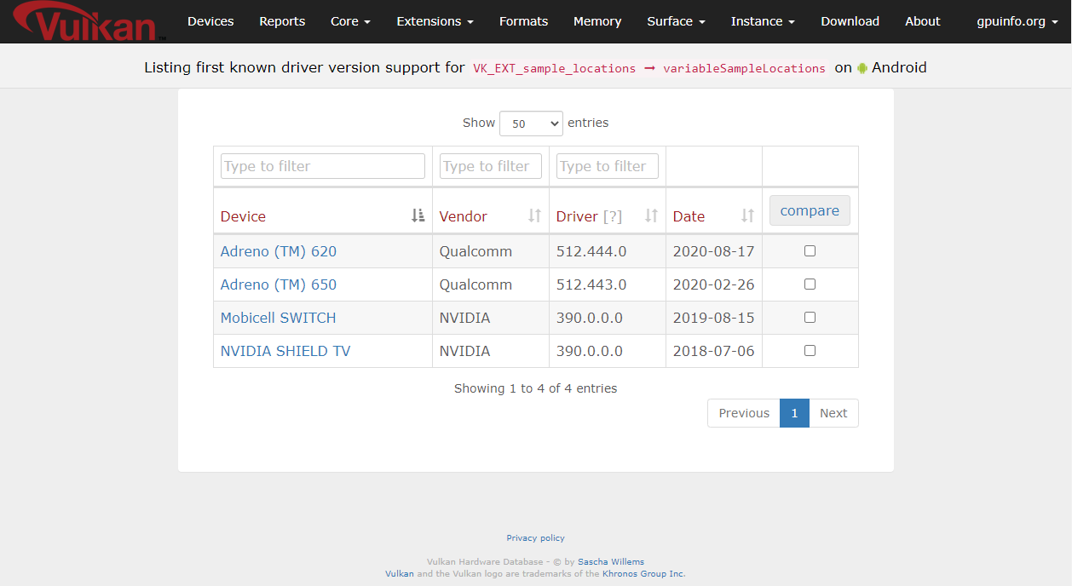The width and height of the screenshot is (1072, 586).
Task: Click date 2018-07-06 cell
Action: point(714,351)
